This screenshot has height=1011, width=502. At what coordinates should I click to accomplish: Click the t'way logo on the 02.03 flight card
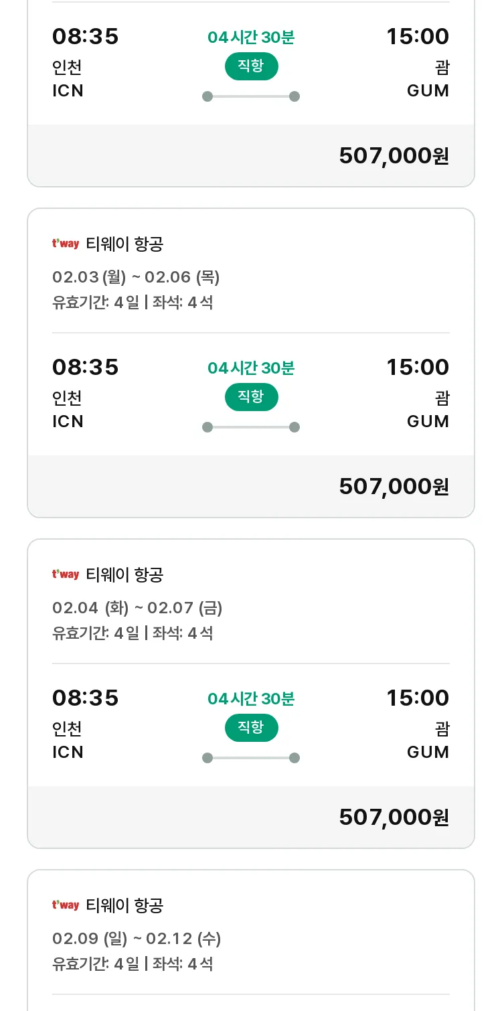66,244
